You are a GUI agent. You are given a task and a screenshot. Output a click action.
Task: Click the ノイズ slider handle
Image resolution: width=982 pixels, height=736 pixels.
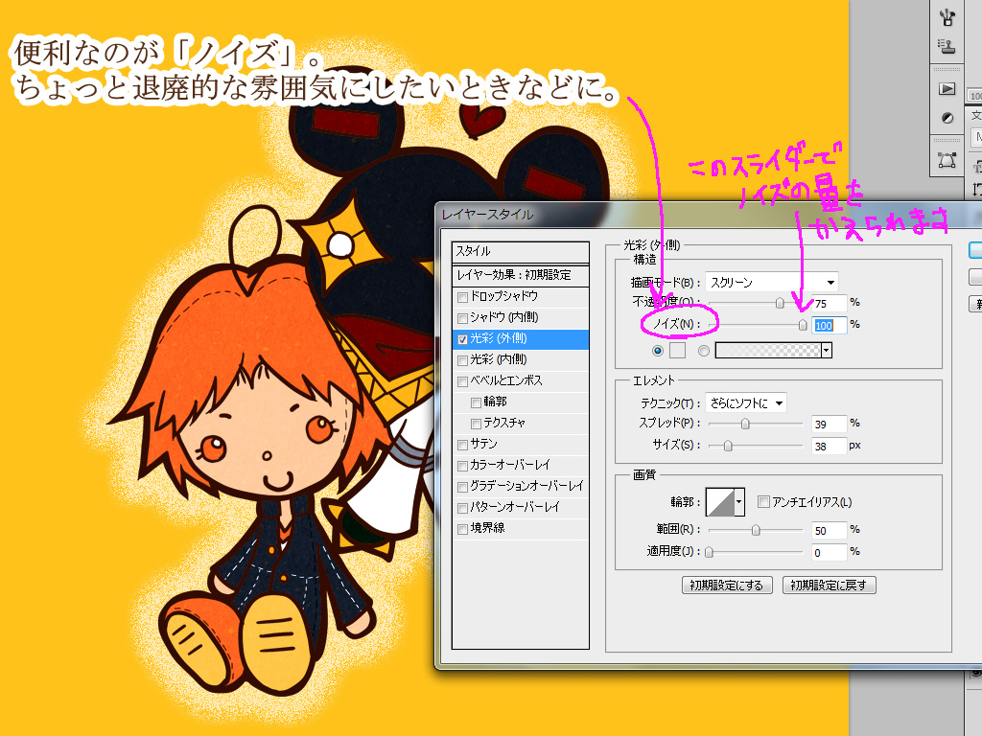pyautogui.click(x=803, y=326)
